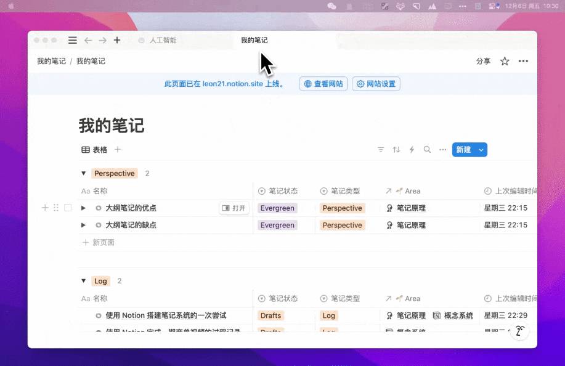Open menu bar three-dot overflow icon

463,6
